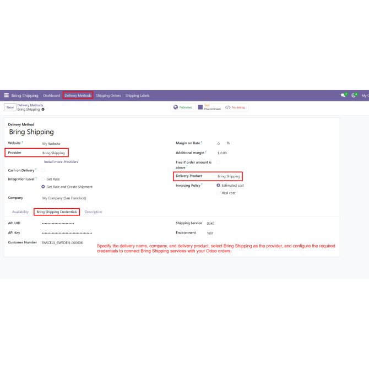369x369 pixels.
Task: Click the Delivery Methods breadcrumb link
Action: click(x=30, y=105)
